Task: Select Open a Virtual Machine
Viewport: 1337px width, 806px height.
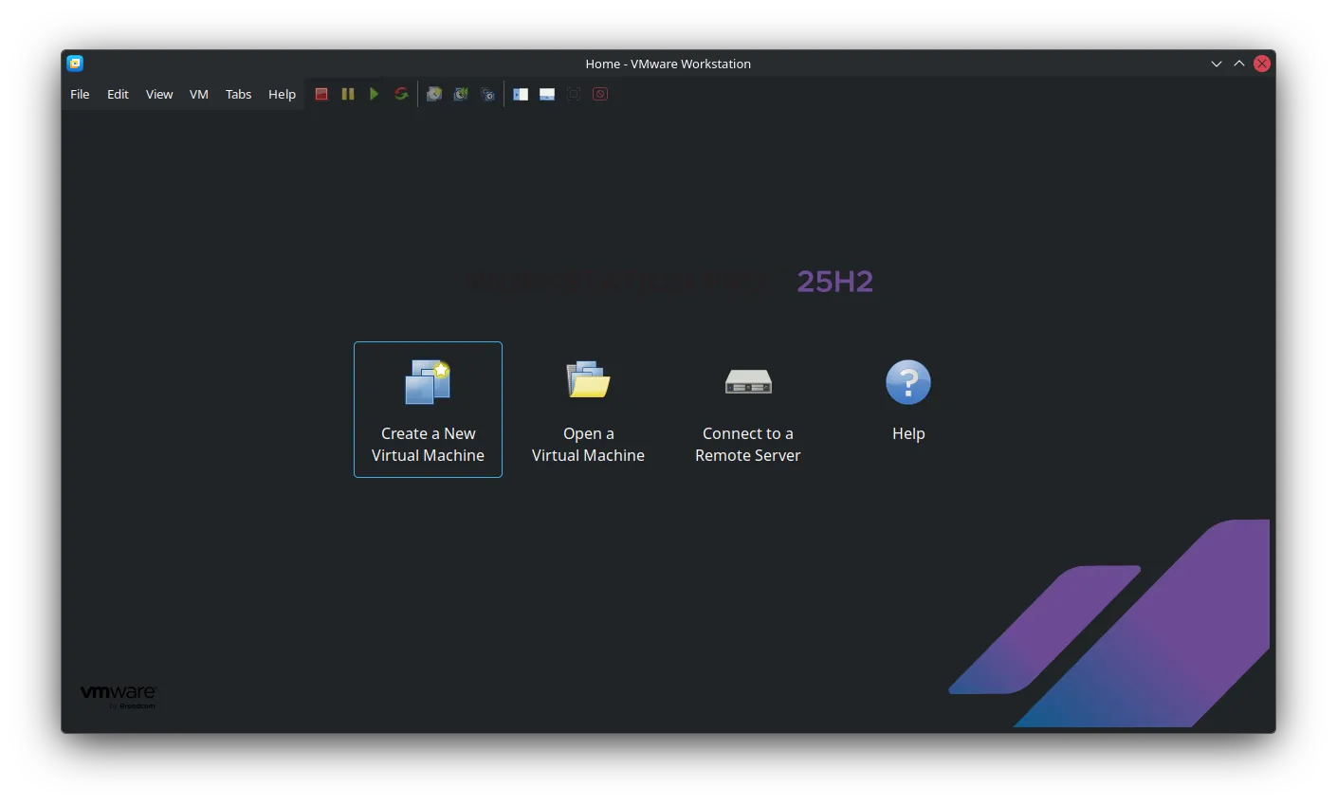Action: [588, 409]
